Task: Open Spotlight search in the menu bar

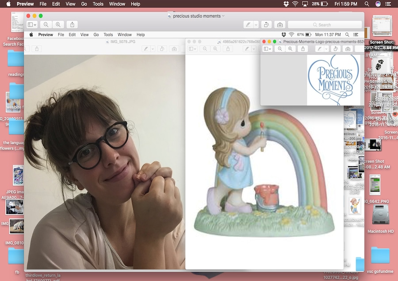Action: pos(366,4)
